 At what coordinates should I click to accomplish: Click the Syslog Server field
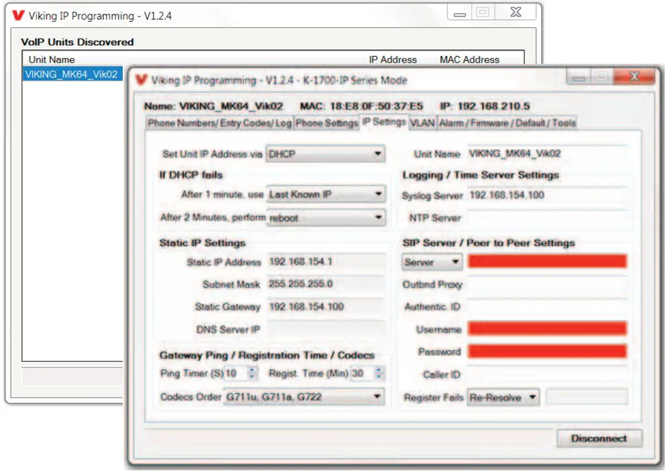[547, 195]
